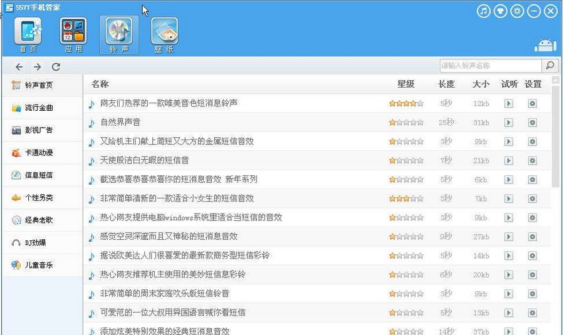Image resolution: width=564 pixels, height=335 pixels.
Task: Click the Android robot icon
Action: [546, 45]
